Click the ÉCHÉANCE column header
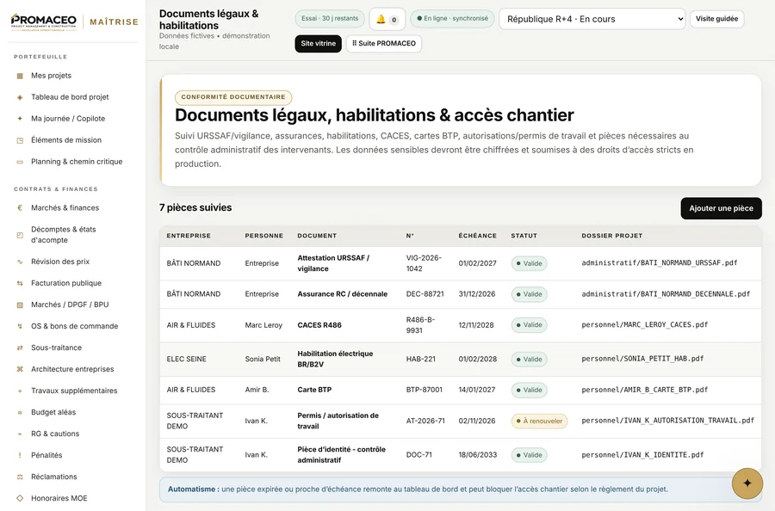The width and height of the screenshot is (775, 511). point(477,236)
